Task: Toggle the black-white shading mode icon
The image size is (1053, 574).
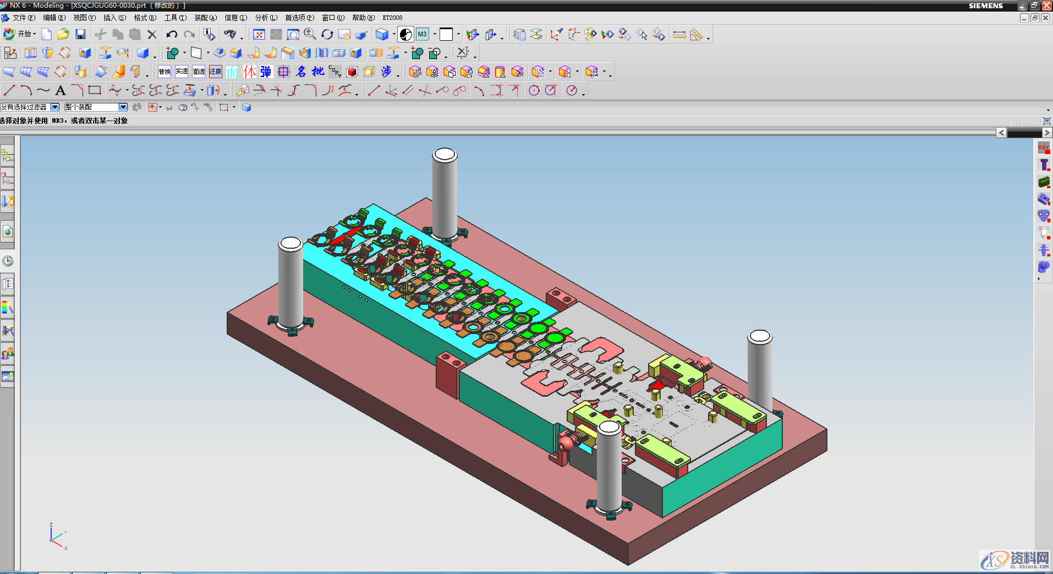Action: [x=405, y=35]
